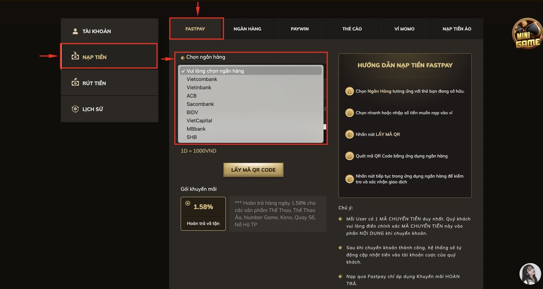543x289 pixels.
Task: Click the 'Nhấn nút LẤY MÃ QR' instruction
Action: click(378, 135)
